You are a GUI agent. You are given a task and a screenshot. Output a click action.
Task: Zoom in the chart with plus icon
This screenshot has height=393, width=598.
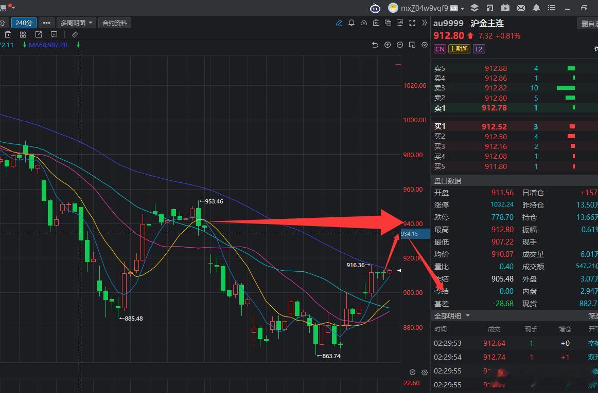pyautogui.click(x=388, y=45)
